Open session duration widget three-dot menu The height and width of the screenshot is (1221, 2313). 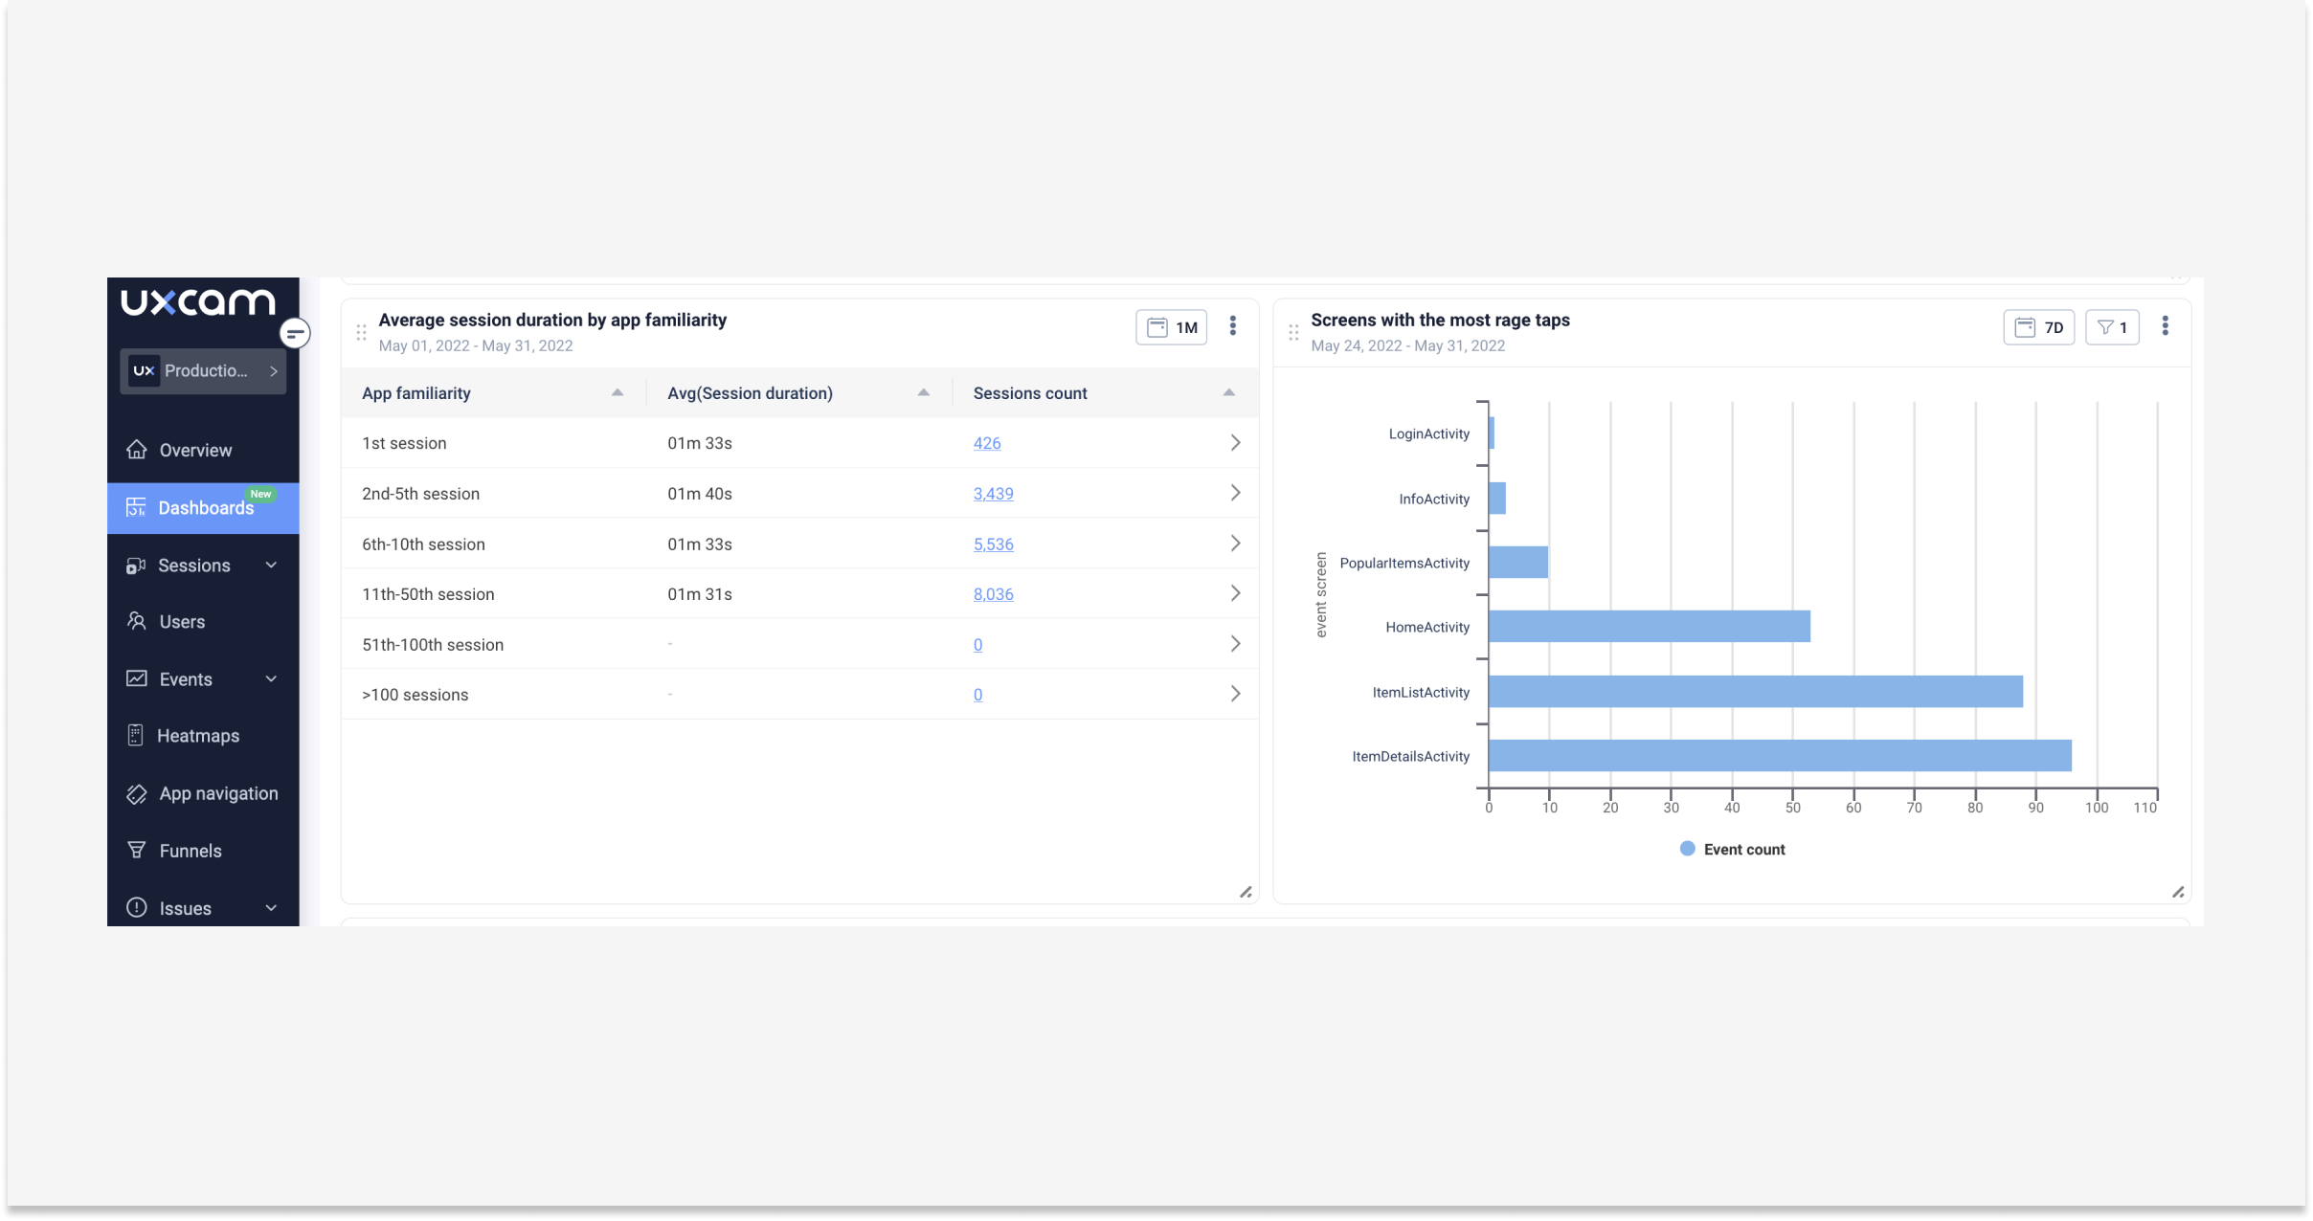tap(1233, 326)
